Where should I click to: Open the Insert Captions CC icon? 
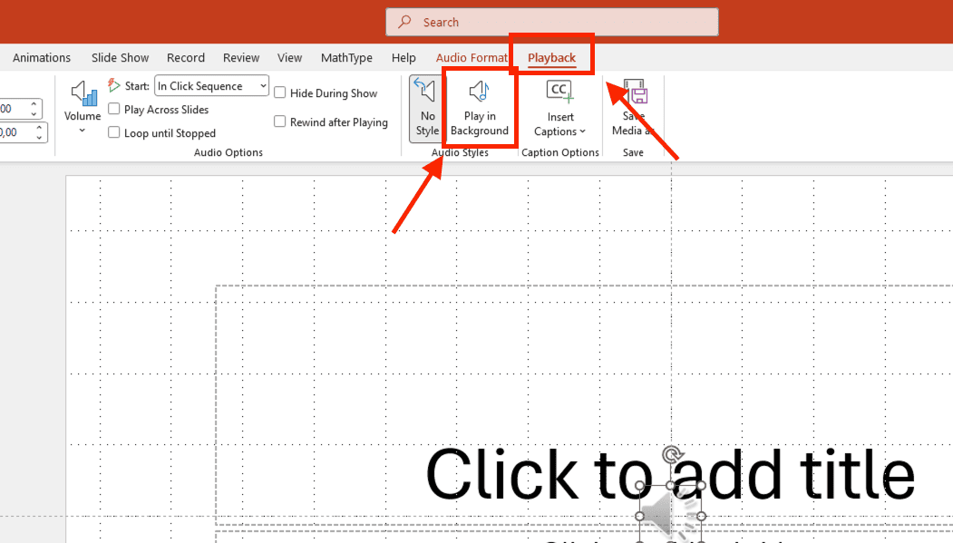coord(559,92)
